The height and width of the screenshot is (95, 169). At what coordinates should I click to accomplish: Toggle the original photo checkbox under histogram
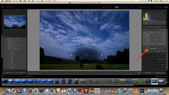144,24
